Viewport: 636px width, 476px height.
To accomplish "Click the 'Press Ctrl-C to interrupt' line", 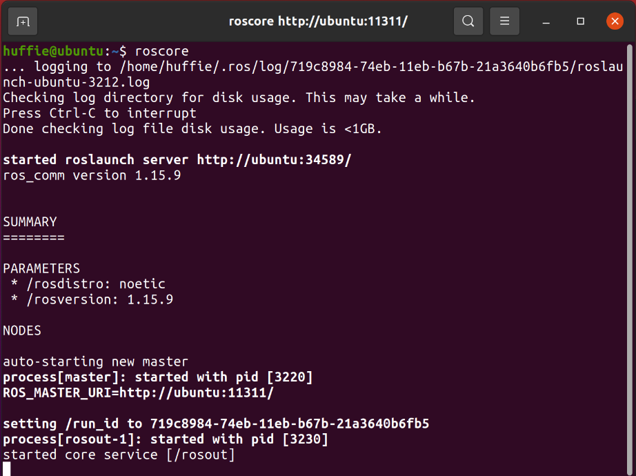I will click(x=99, y=113).
